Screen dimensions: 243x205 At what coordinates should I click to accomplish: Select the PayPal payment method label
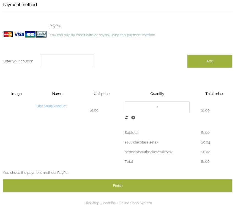tap(55, 26)
